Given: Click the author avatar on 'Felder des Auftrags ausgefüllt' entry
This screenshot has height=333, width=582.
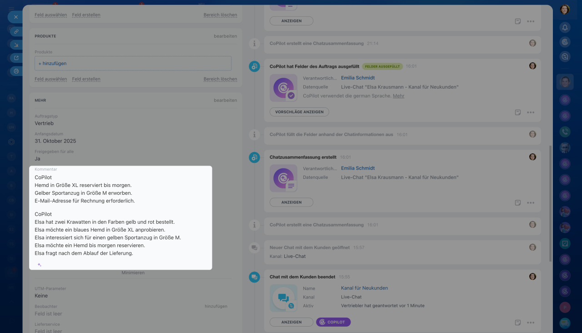Looking at the screenshot, I should [x=532, y=66].
